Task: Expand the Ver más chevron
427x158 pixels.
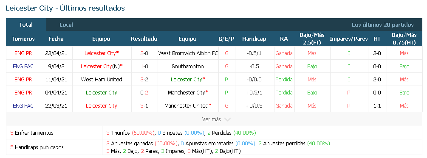Action: pos(227,119)
